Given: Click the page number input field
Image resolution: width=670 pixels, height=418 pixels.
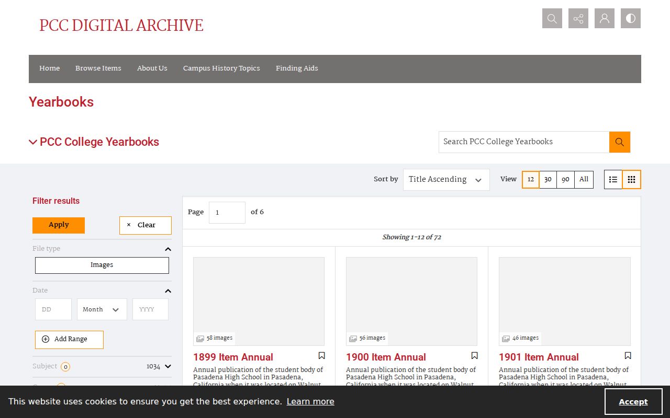Looking at the screenshot, I should [x=227, y=213].
